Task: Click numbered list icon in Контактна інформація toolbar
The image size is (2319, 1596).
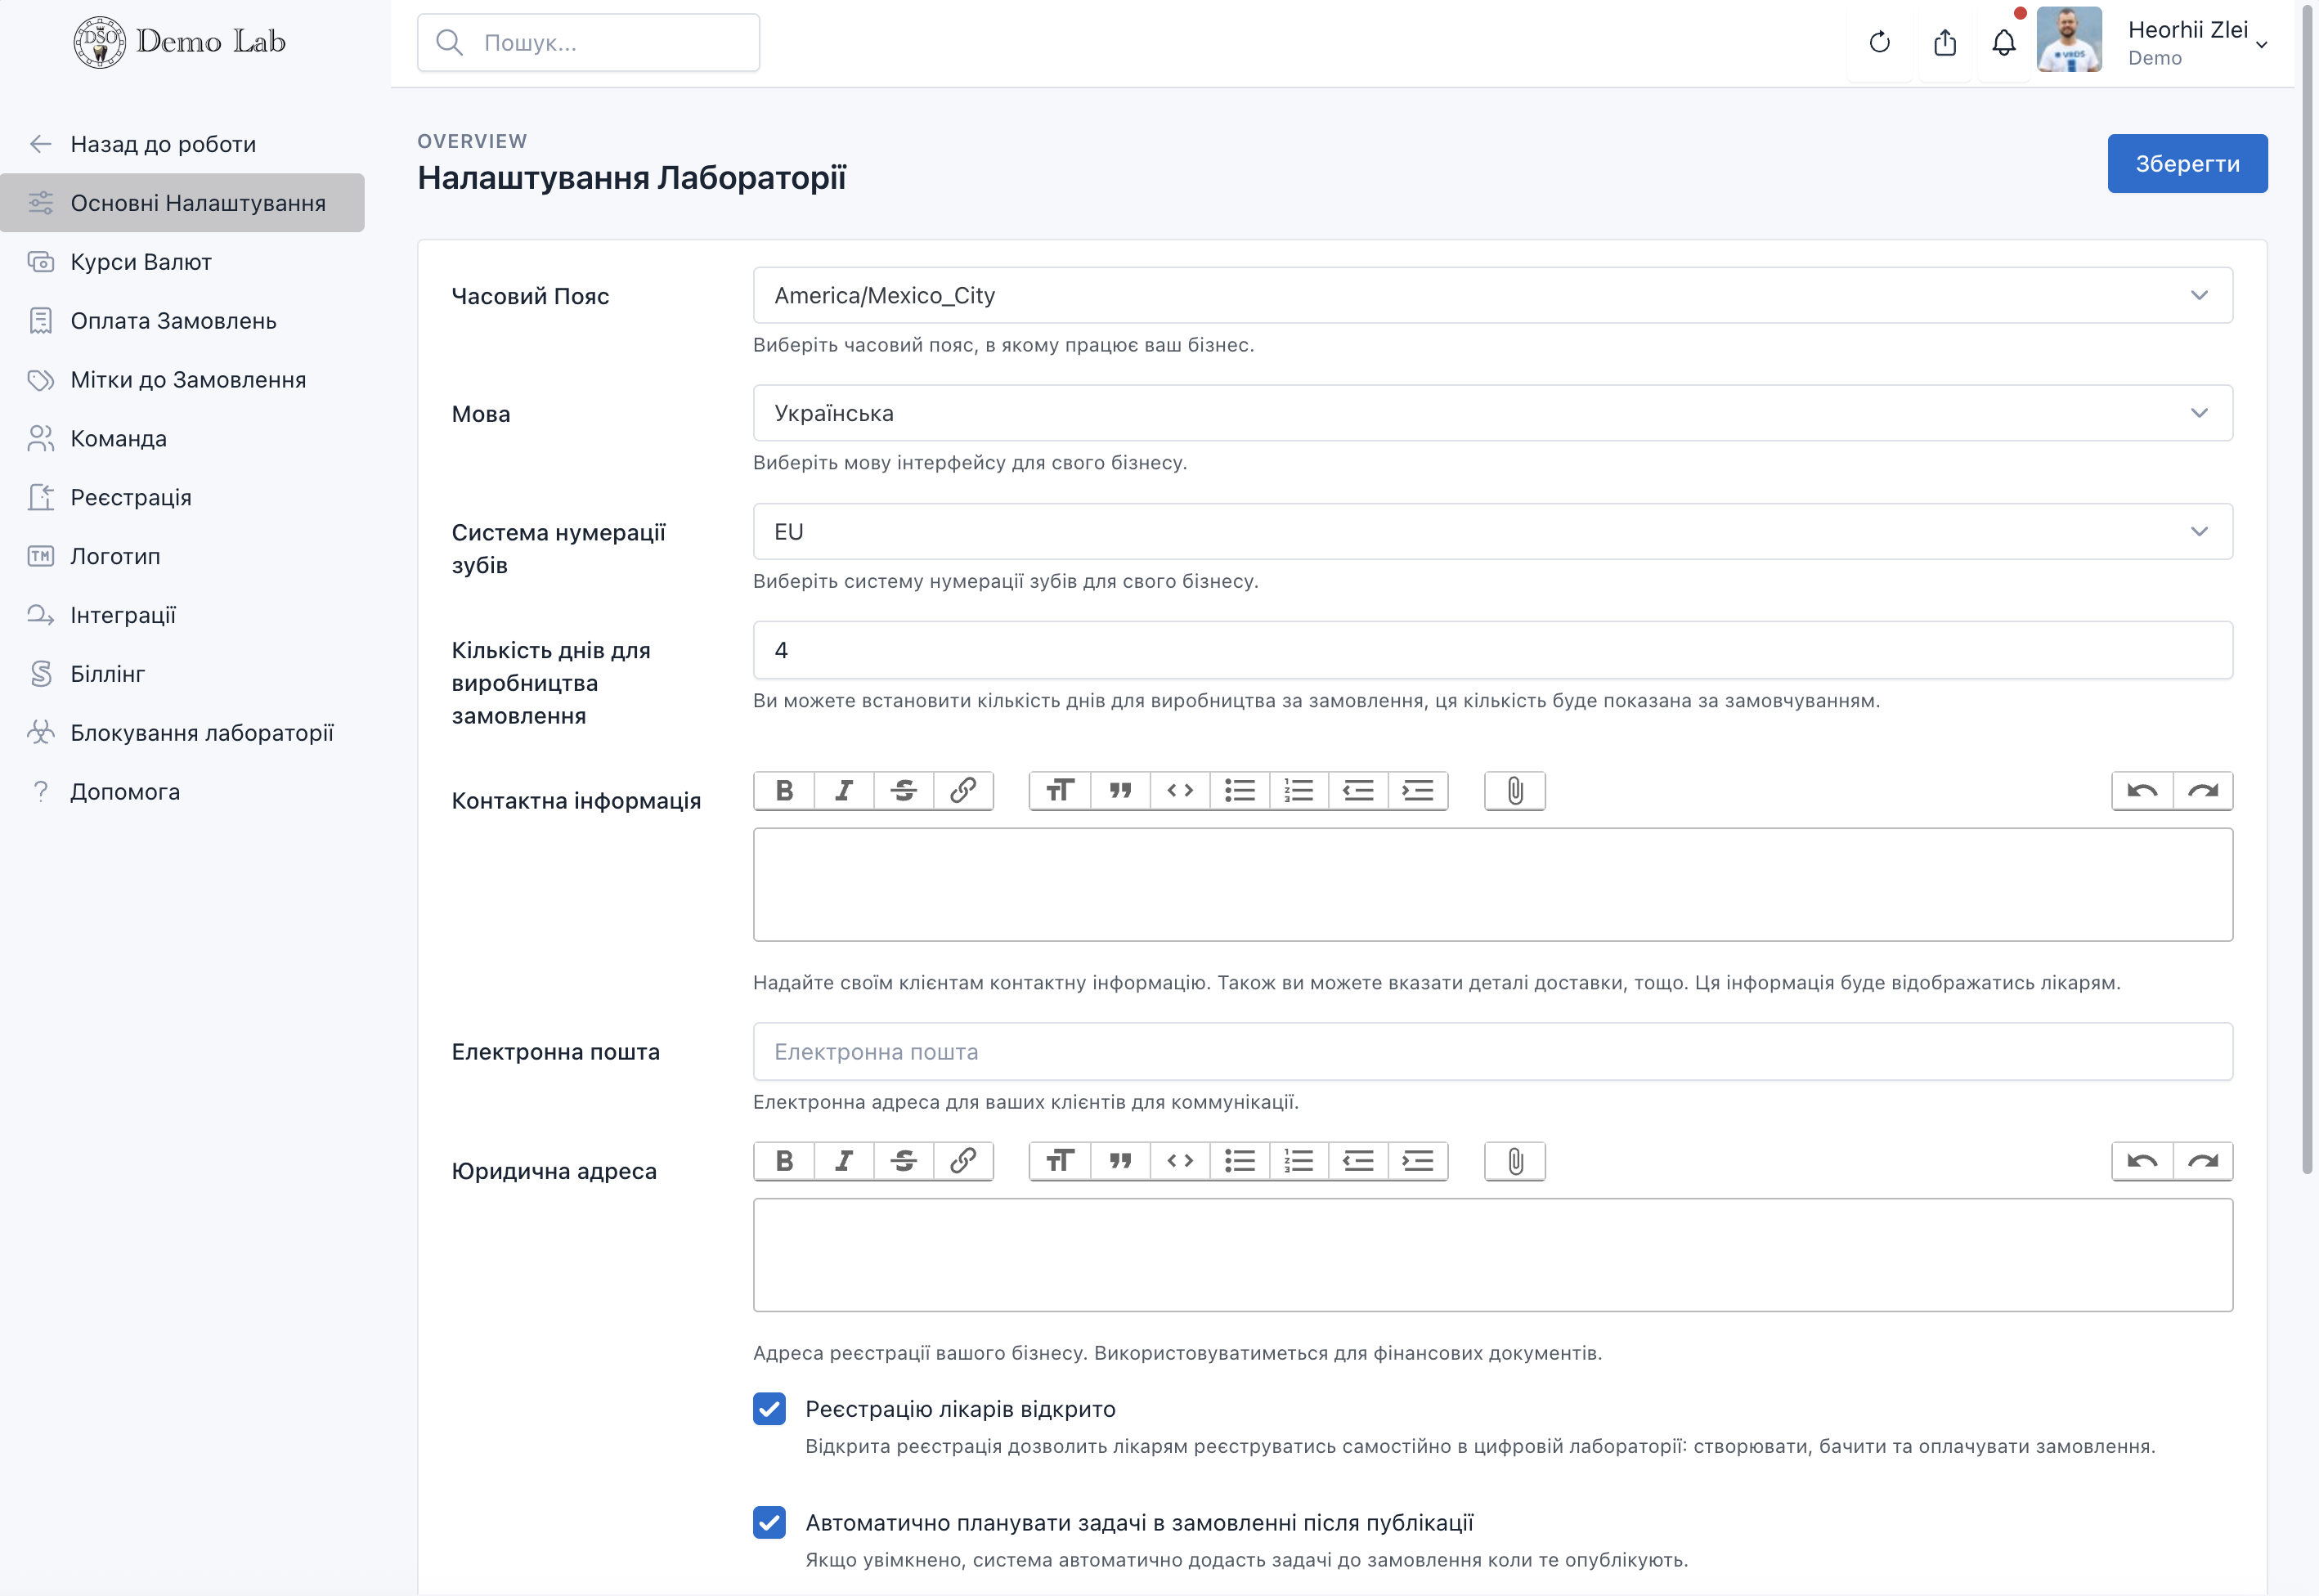Action: coord(1298,791)
